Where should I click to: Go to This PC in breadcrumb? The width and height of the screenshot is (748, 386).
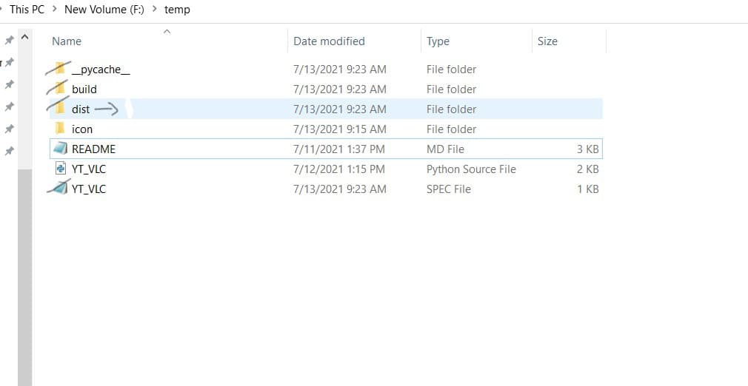click(x=27, y=10)
